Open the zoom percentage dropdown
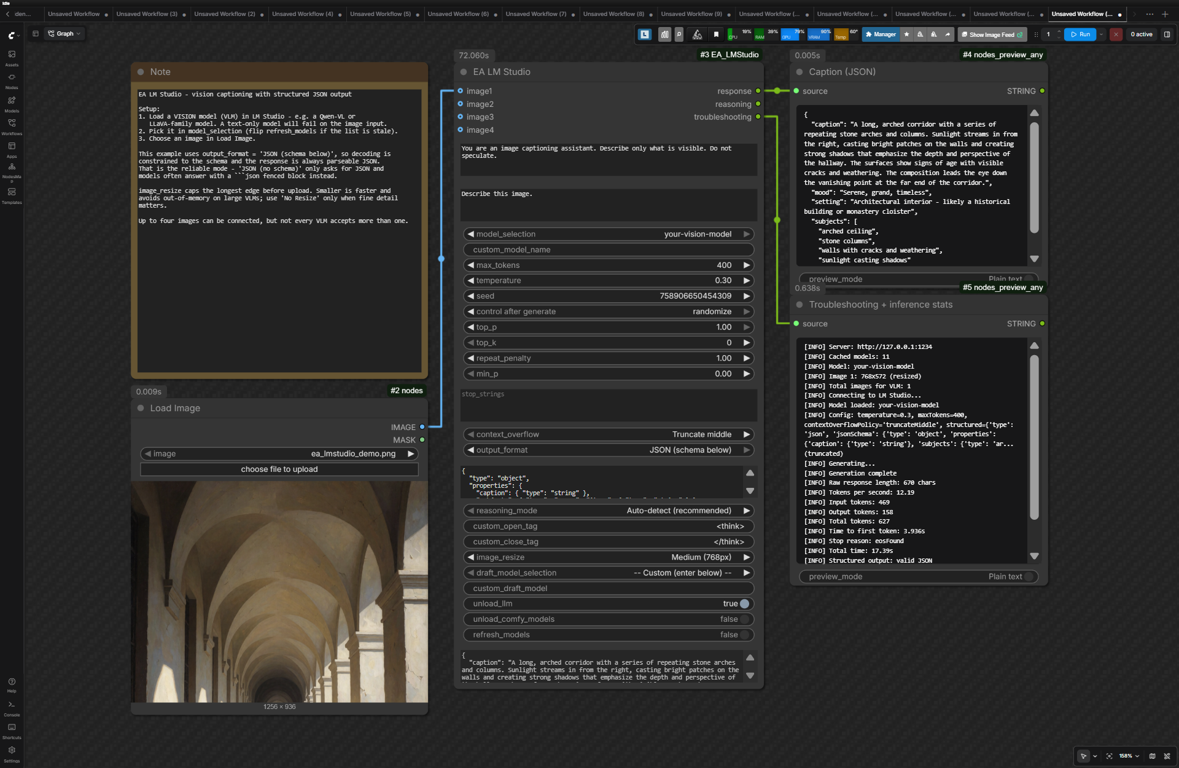This screenshot has width=1179, height=768. [x=1129, y=756]
